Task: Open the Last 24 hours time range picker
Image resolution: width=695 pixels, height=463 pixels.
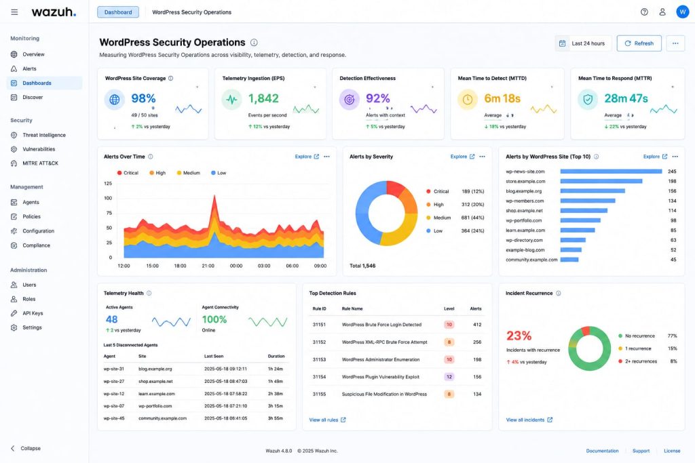Action: point(583,43)
